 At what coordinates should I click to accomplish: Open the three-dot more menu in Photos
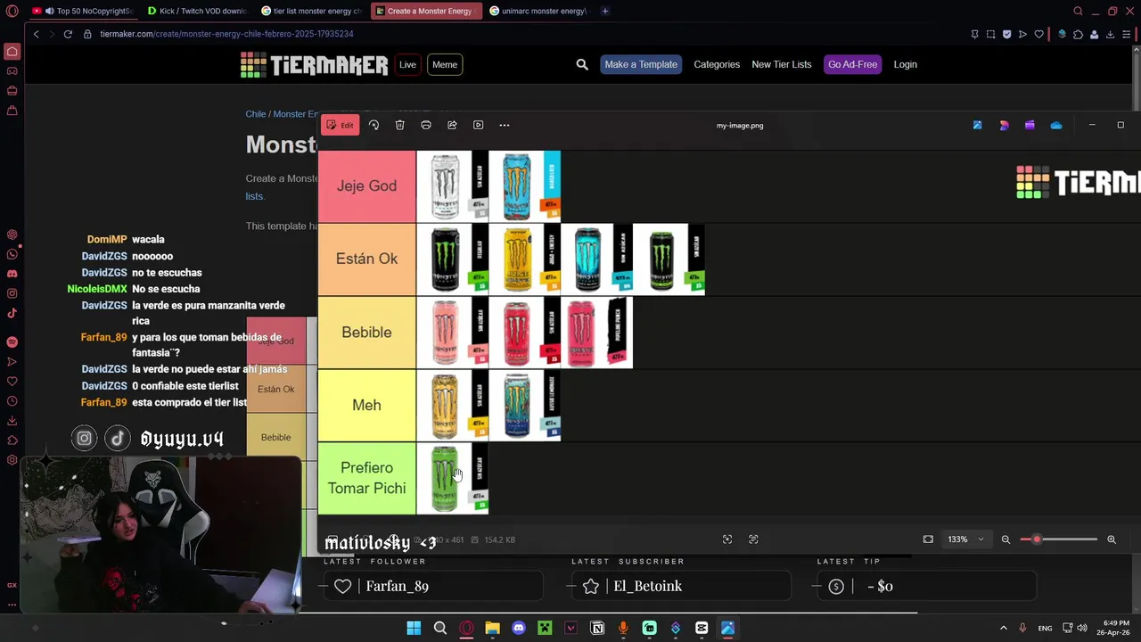(505, 125)
